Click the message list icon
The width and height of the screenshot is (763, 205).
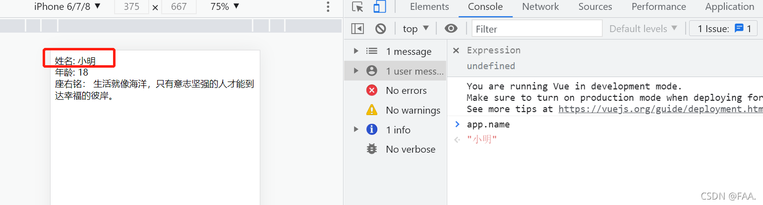[x=372, y=51]
